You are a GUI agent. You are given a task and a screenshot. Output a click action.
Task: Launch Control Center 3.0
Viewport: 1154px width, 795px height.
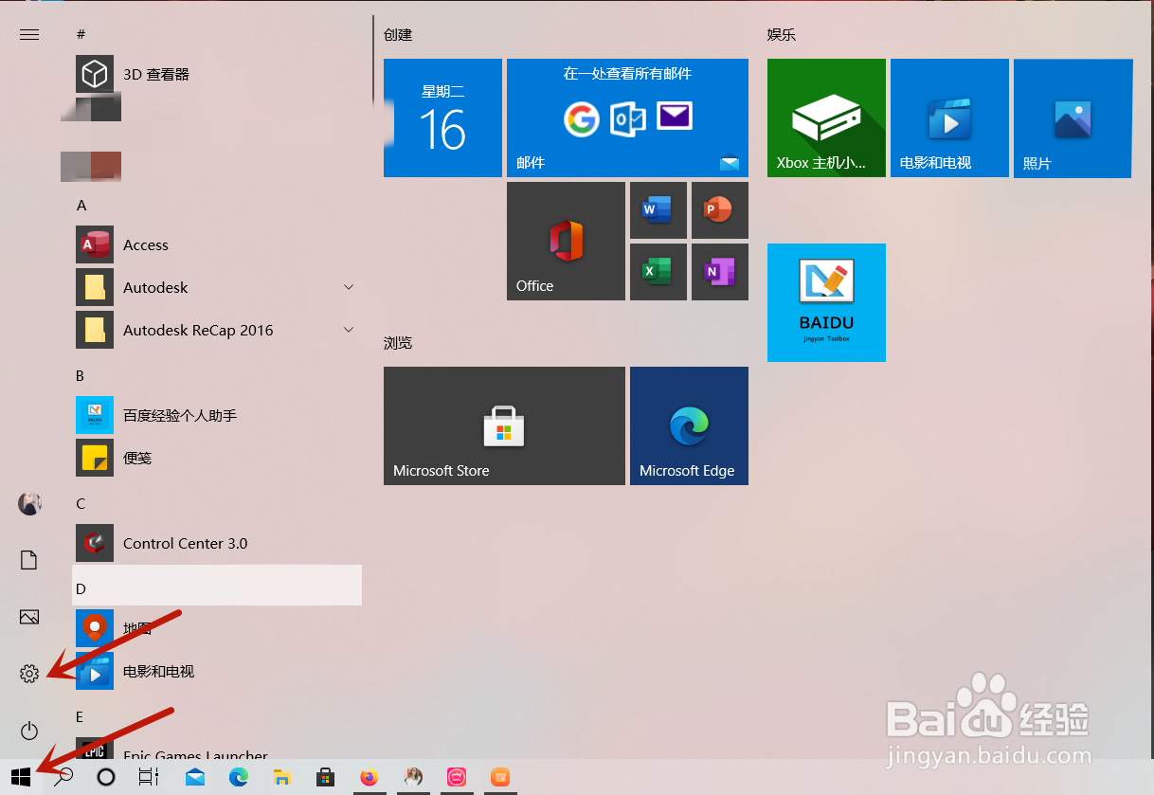click(x=217, y=543)
